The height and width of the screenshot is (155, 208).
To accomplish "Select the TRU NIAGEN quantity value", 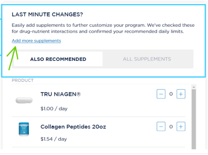I will [171, 94].
